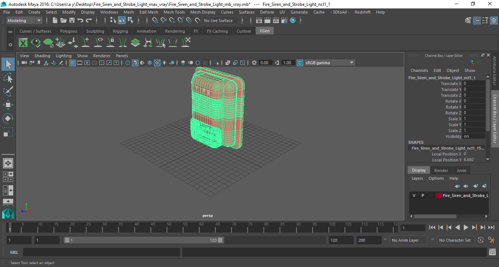Open the Mesh Tools menu
Viewport: 499px width, 267px height.
click(x=174, y=12)
